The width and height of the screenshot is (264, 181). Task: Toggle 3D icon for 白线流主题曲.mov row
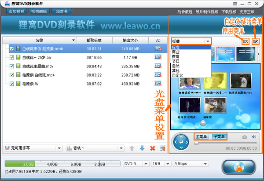click(158, 66)
